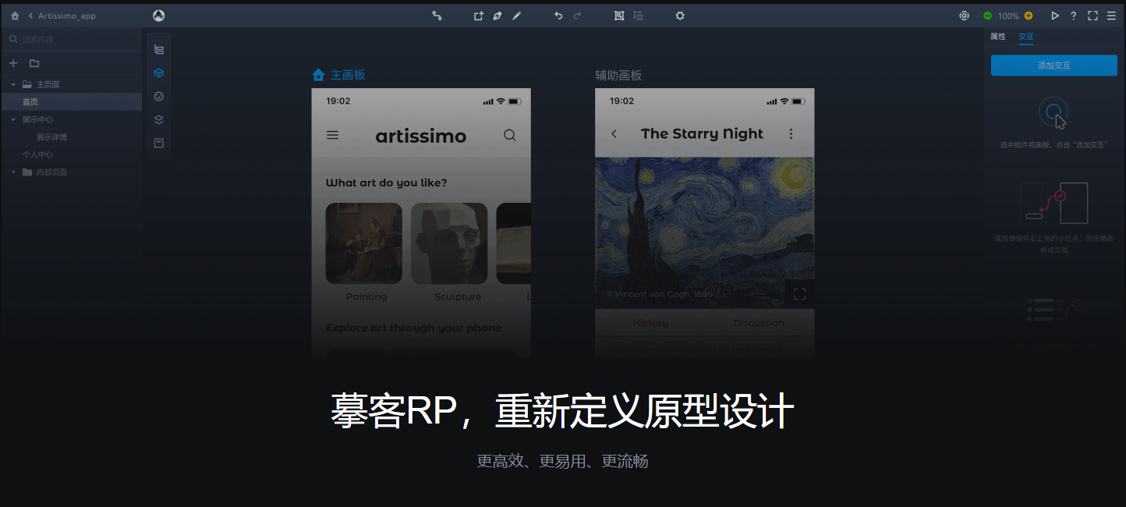Click the Artissimo_app project name
The height and width of the screenshot is (507, 1126).
point(67,16)
